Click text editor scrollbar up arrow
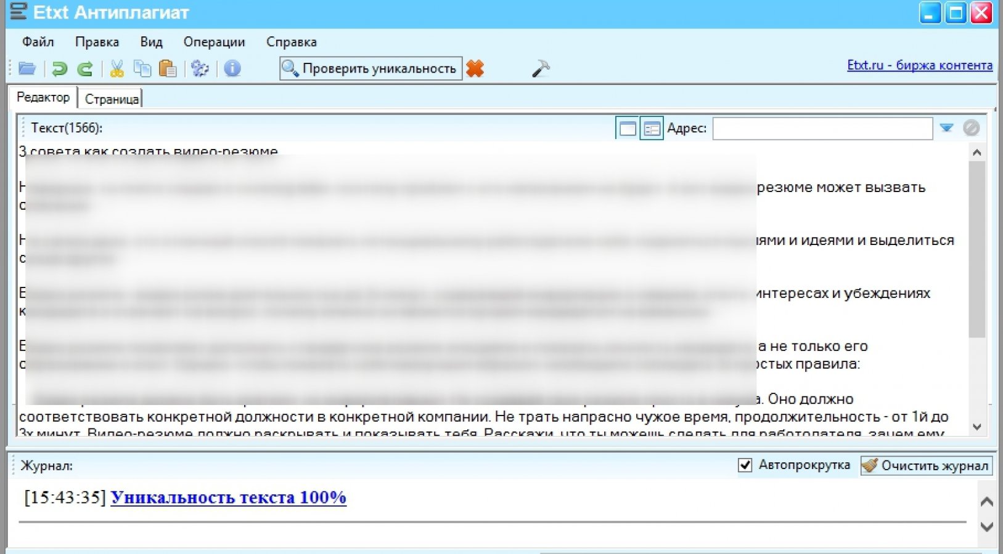 click(976, 152)
